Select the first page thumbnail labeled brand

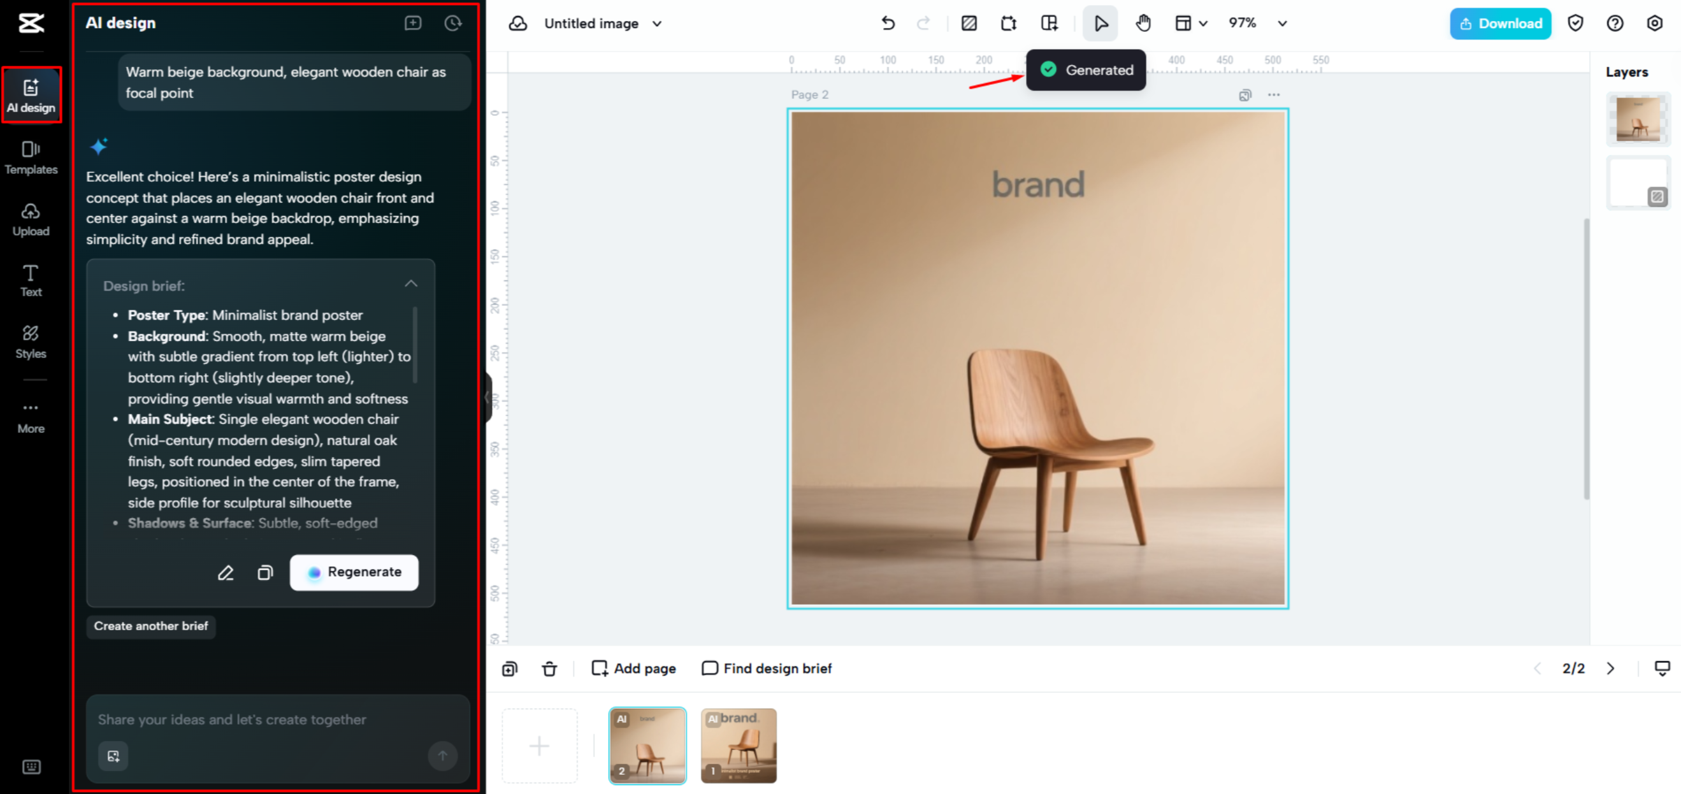[x=738, y=745]
